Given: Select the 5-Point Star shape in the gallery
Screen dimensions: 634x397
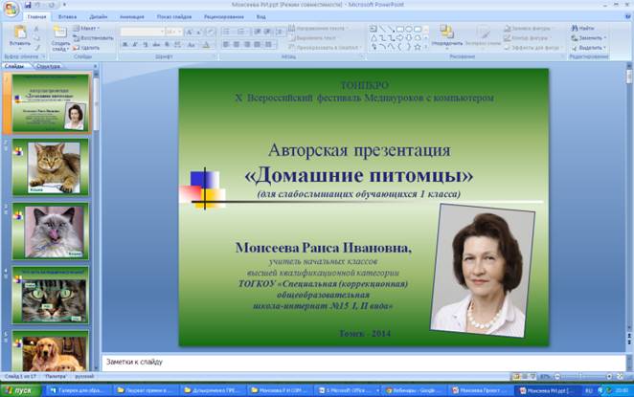Looking at the screenshot, I should pos(418,47).
